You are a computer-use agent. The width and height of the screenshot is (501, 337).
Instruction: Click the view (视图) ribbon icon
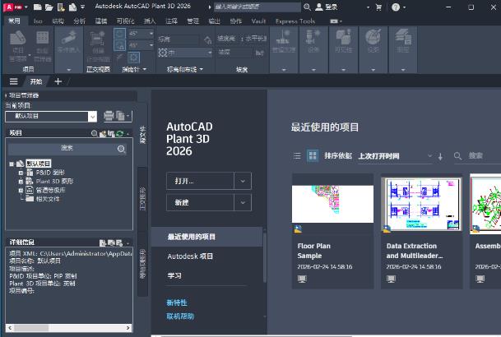click(x=373, y=37)
